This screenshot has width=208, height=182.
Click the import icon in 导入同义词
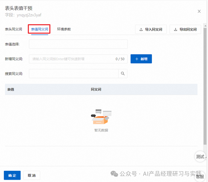coord(141,29)
